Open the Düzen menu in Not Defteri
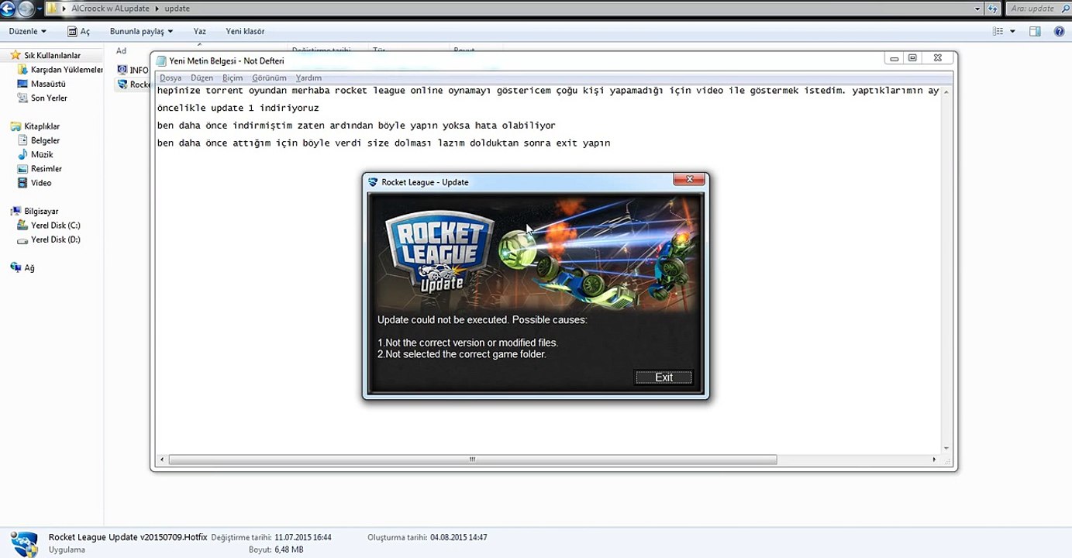Screen dimensions: 1072x558 click(202, 77)
